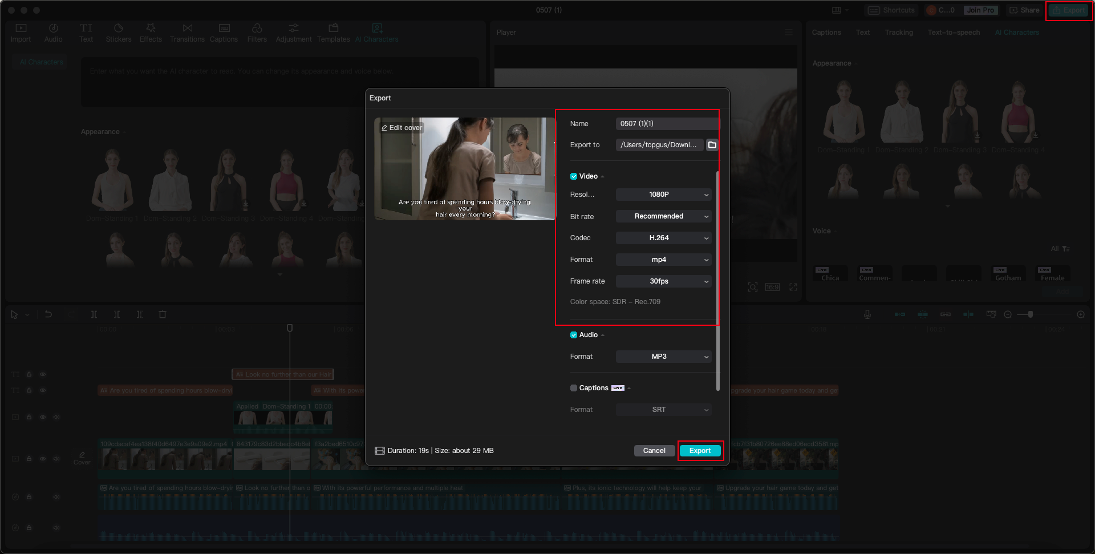Click the undo arrow in timeline toolbar

click(48, 314)
